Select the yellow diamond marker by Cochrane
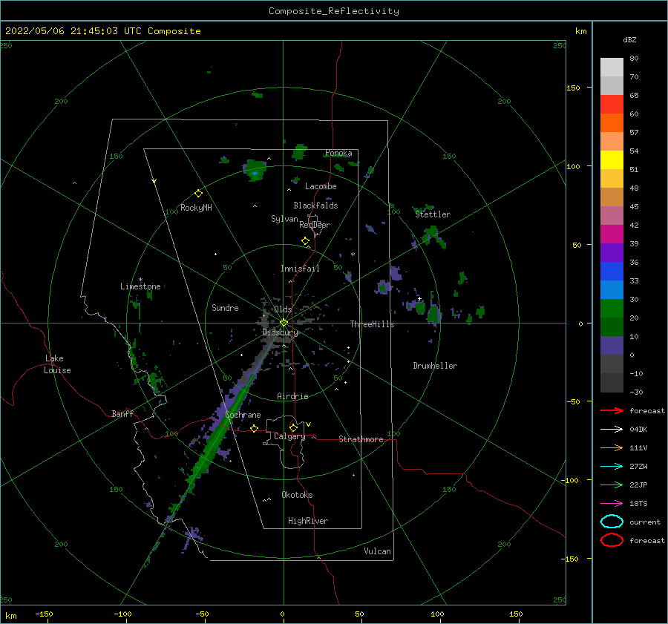Viewport: 668px width, 624px height. (x=255, y=429)
